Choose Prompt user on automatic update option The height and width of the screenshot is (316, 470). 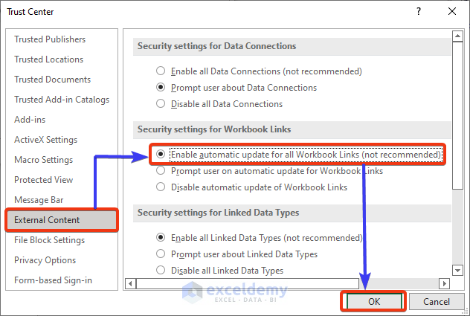(x=161, y=171)
